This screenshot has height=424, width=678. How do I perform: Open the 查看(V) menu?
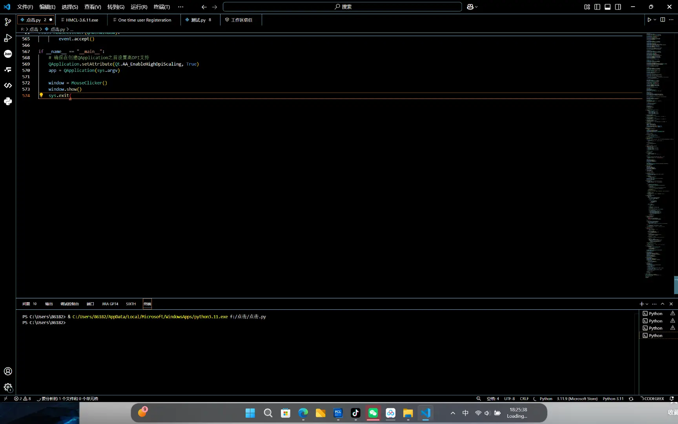pyautogui.click(x=93, y=7)
